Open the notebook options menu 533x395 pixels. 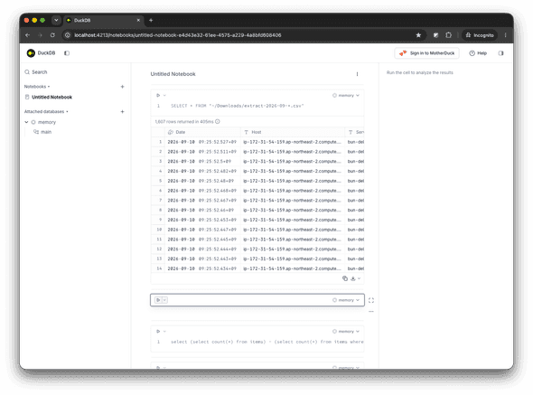(357, 74)
